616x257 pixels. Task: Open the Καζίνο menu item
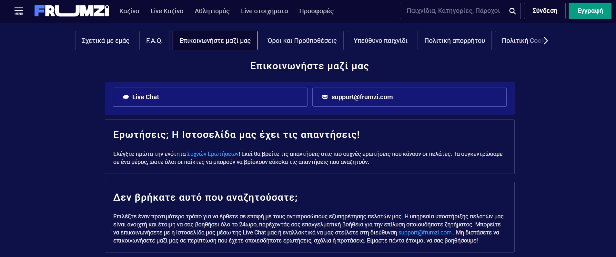coord(129,11)
